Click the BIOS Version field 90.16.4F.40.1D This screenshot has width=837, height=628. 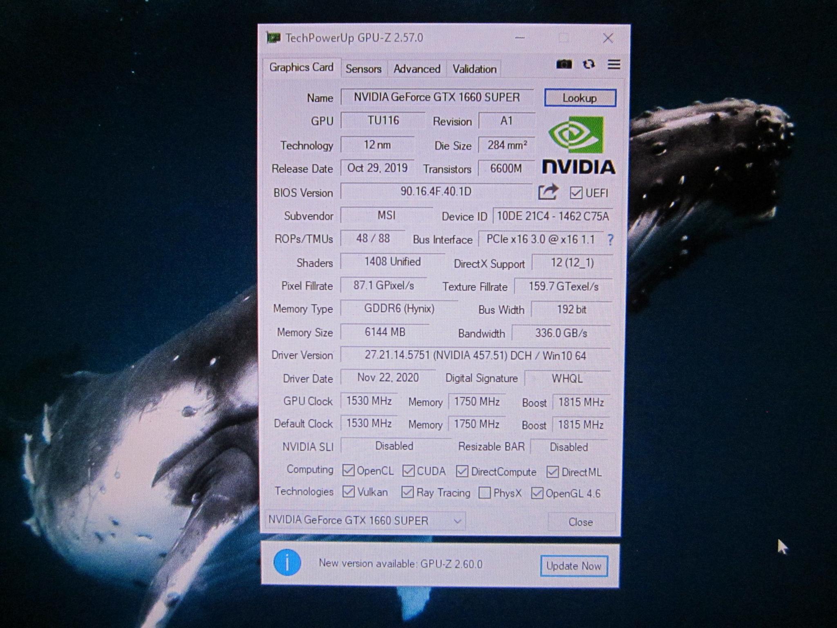[436, 191]
